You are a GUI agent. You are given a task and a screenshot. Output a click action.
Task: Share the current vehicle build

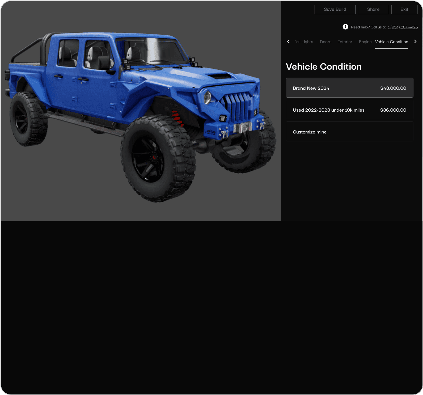pos(373,9)
